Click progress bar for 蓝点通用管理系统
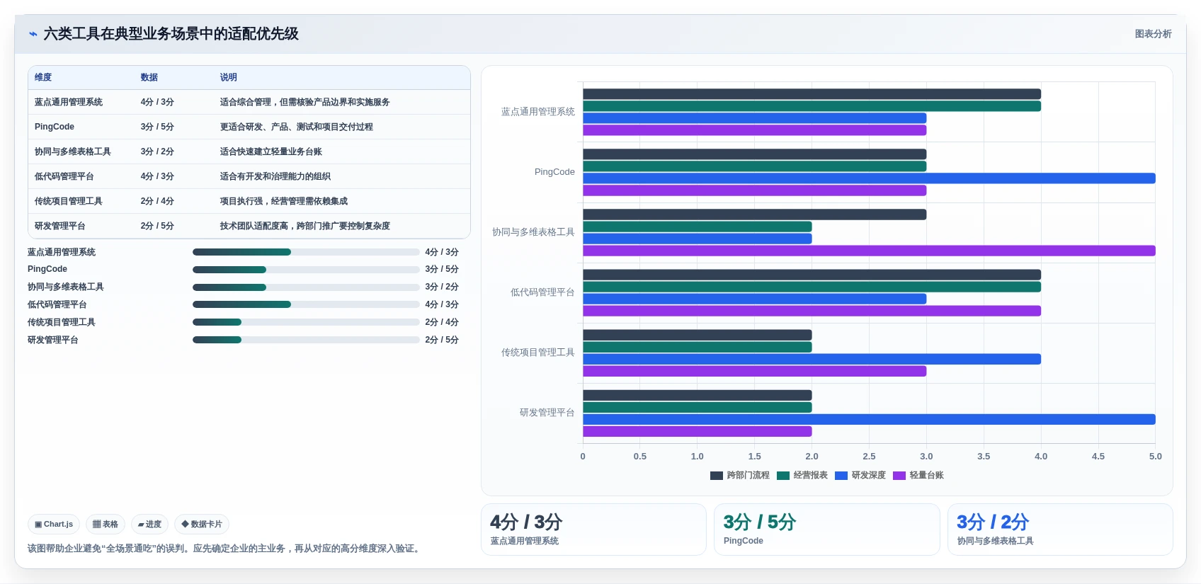The height and width of the screenshot is (584, 1201). click(x=306, y=252)
